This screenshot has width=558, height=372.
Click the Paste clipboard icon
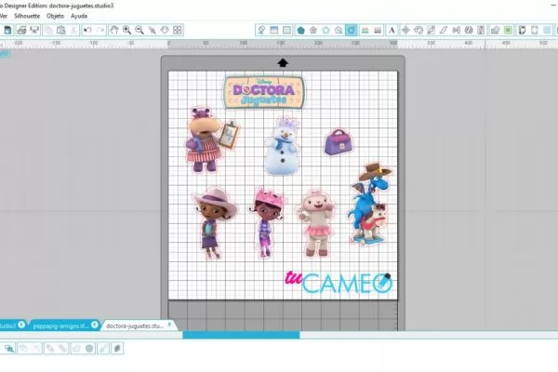click(x=61, y=31)
